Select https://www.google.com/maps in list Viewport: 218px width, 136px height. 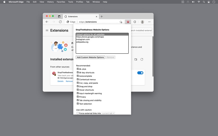click(102, 37)
